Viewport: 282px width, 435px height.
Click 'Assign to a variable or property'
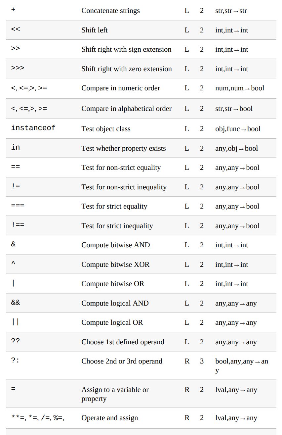coord(115,394)
